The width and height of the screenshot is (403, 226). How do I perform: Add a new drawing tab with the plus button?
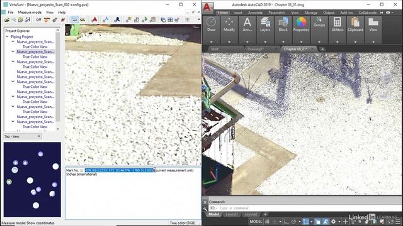pyautogui.click(x=322, y=49)
